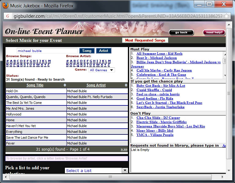The height and width of the screenshot is (183, 235).
Task: Click Song Artist column header
Action: point(96,85)
